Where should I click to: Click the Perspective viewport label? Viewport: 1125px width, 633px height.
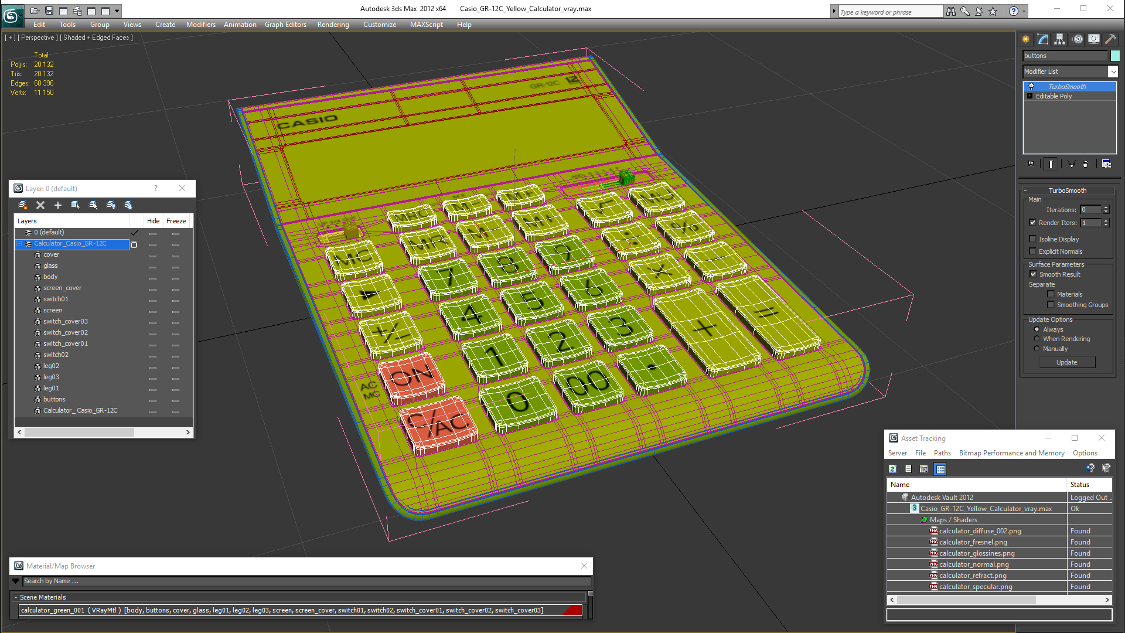click(x=37, y=38)
